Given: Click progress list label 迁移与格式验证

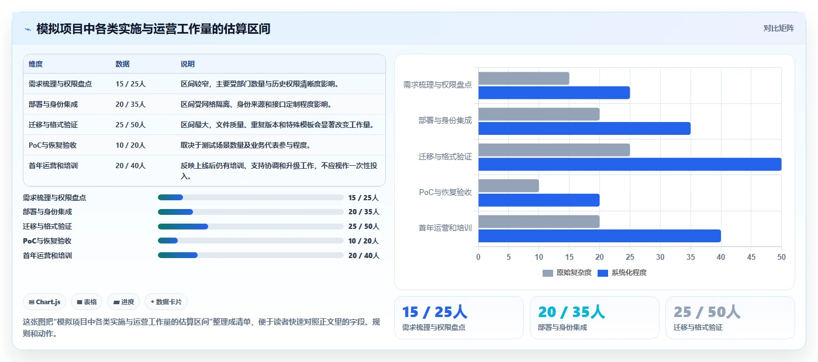Looking at the screenshot, I should click(x=47, y=227).
